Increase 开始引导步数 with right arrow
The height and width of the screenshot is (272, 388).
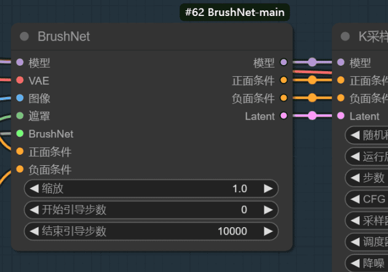268,210
